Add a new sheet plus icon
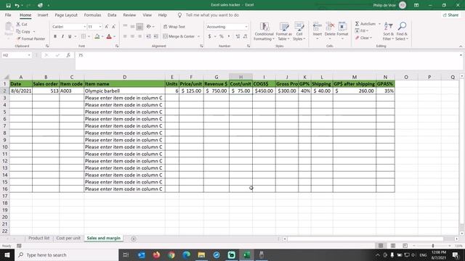 134,239
